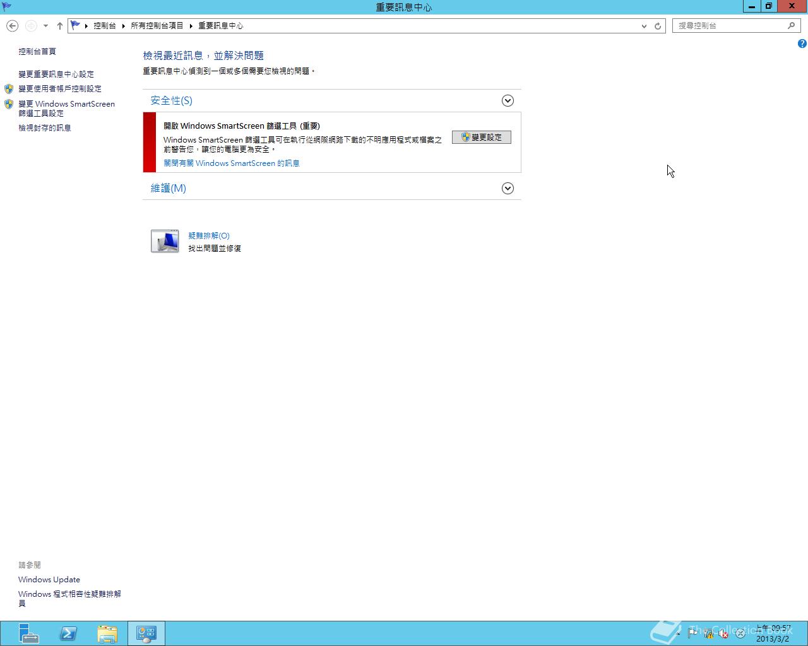Screen dimensions: 808x646
Task: Open 檢視封存的訊息 link
Action: [45, 128]
